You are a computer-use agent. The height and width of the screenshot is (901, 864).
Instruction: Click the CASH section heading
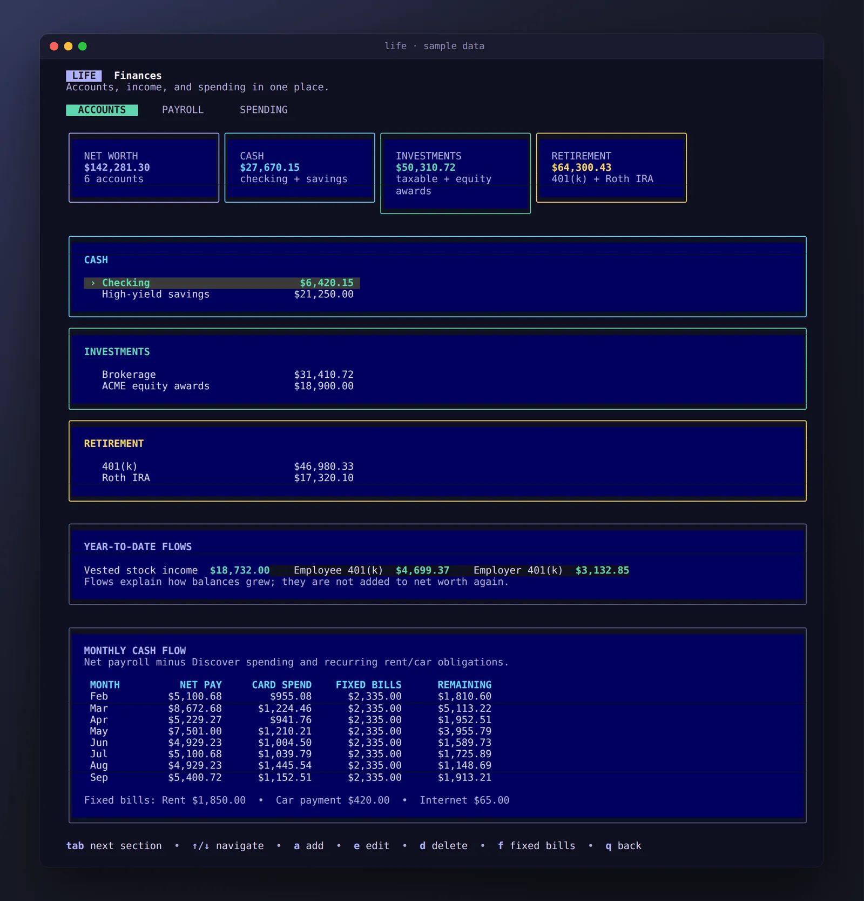tap(96, 260)
